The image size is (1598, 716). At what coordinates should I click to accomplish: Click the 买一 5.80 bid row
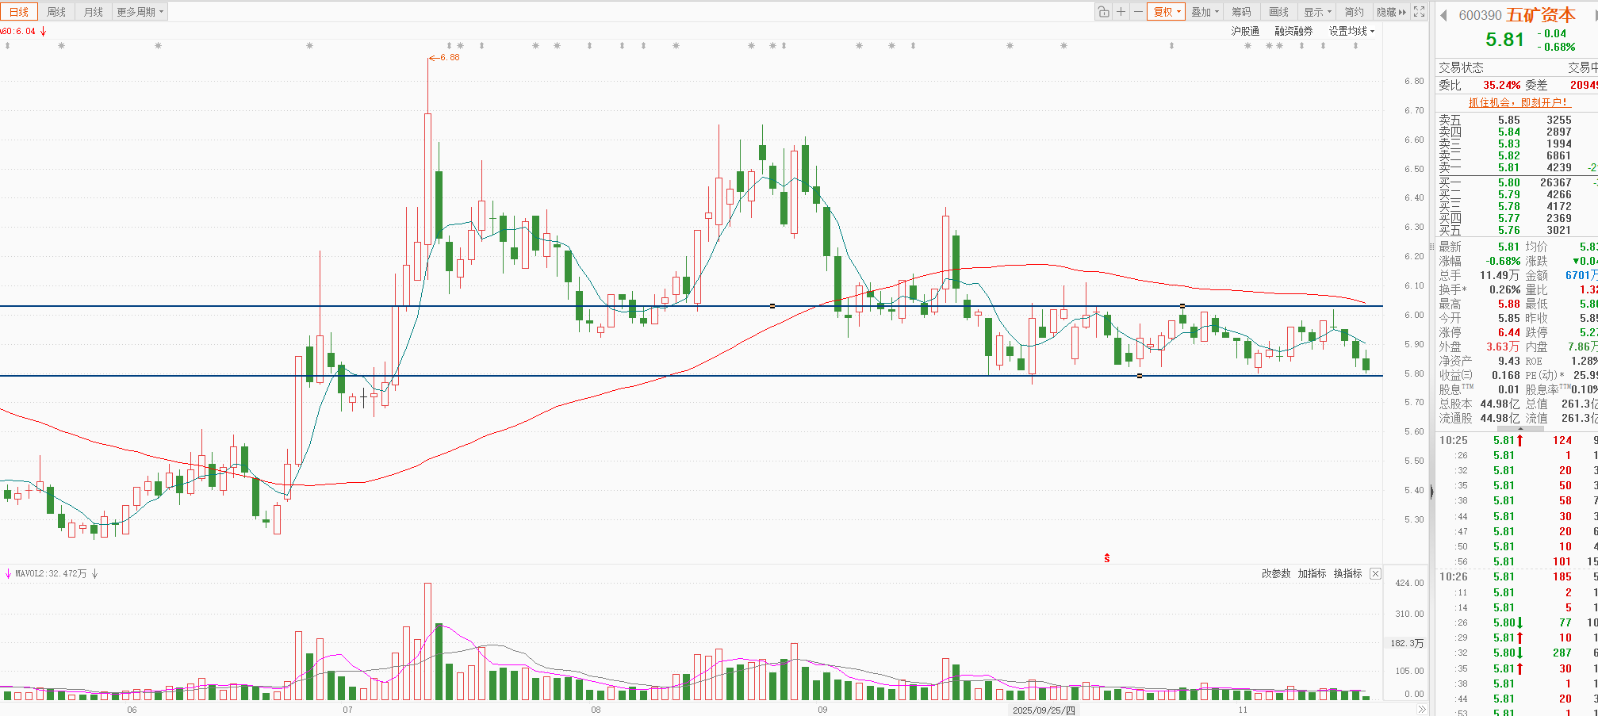tap(1516, 182)
